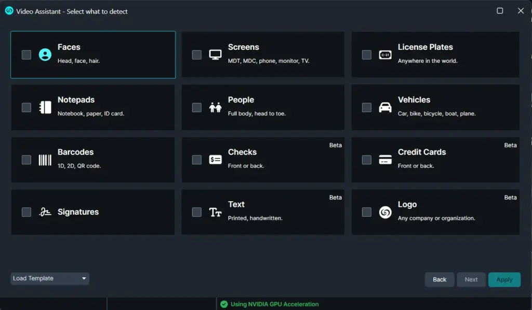Click the Barcodes stripes icon
Viewport: 532px width, 310px height.
tap(45, 160)
